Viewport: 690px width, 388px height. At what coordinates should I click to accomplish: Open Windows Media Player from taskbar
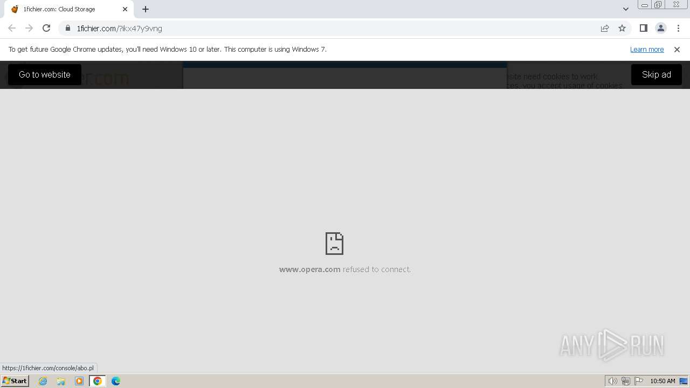(x=79, y=381)
